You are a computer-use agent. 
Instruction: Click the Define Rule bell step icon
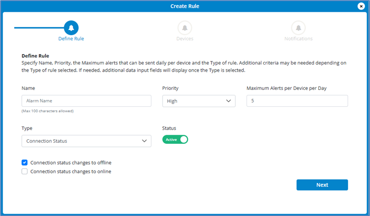[x=71, y=27]
